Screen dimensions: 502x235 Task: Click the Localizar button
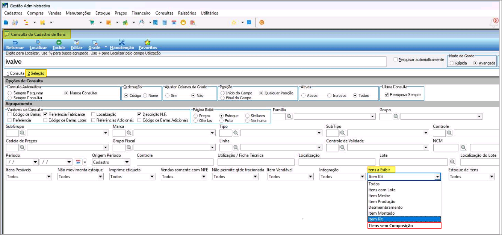(x=38, y=45)
